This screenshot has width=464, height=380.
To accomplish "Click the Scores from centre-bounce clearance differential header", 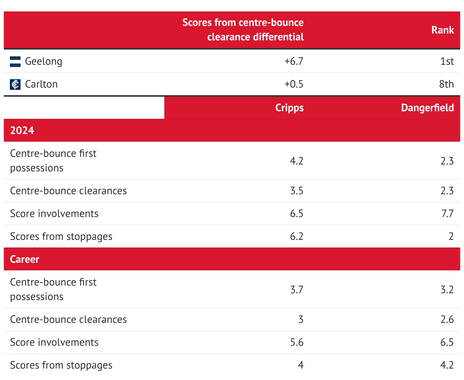I will pyautogui.click(x=243, y=30).
